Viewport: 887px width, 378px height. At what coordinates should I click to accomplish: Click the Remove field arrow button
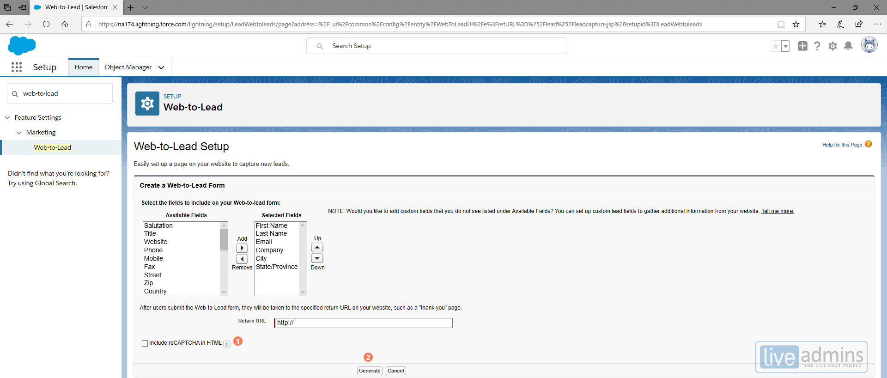(242, 259)
